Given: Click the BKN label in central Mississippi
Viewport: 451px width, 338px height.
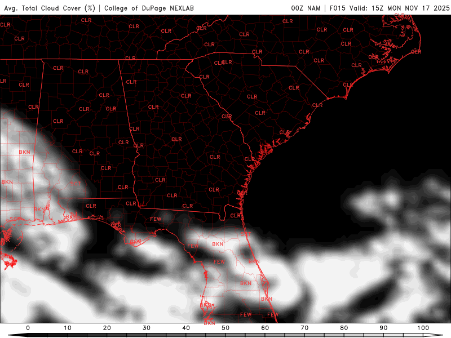Looking at the screenshot, I should [24, 152].
